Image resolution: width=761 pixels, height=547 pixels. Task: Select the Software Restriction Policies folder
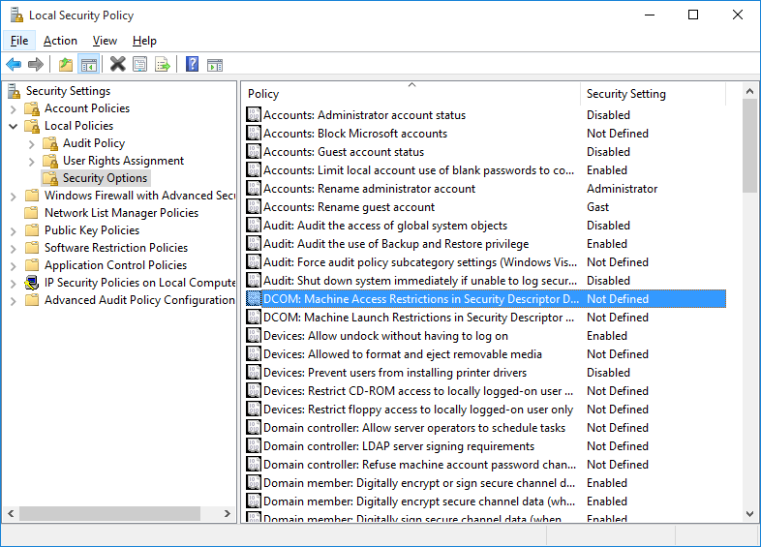click(115, 248)
